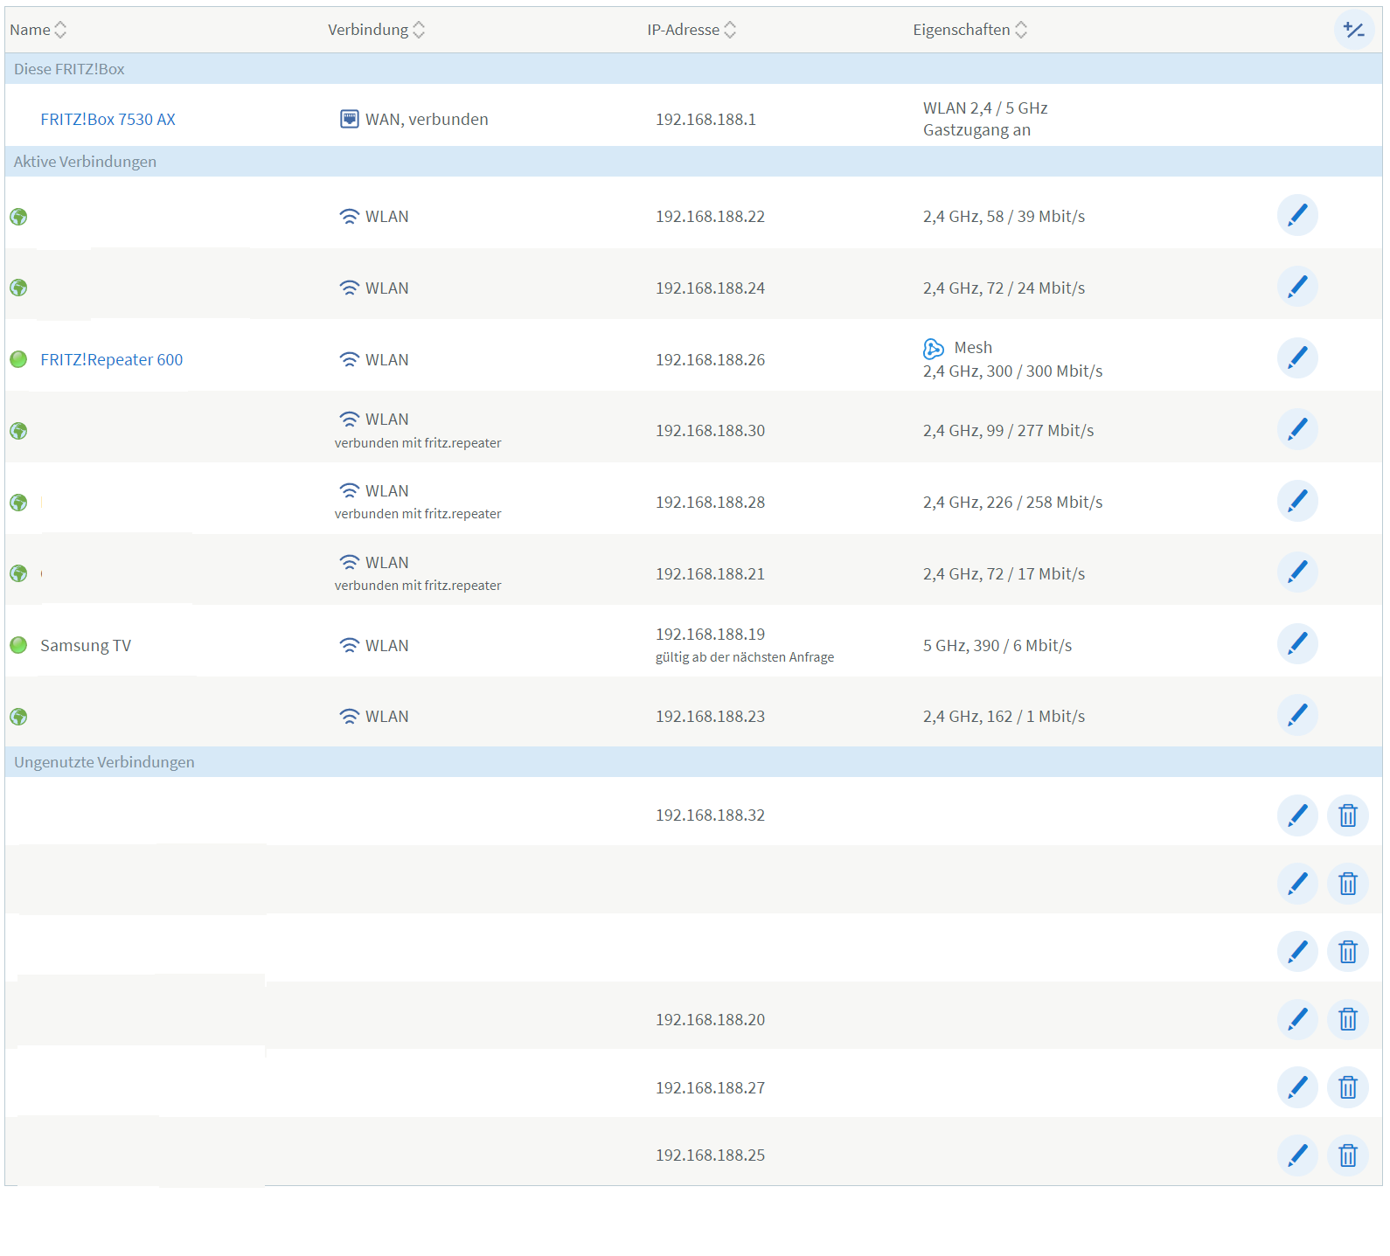Viewport: 1390px width, 1256px height.
Task: Edit device with IP 192.168.188.28
Action: click(x=1297, y=501)
